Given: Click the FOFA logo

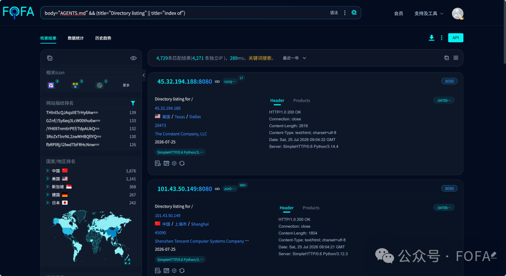Looking at the screenshot, I should pos(18,12).
